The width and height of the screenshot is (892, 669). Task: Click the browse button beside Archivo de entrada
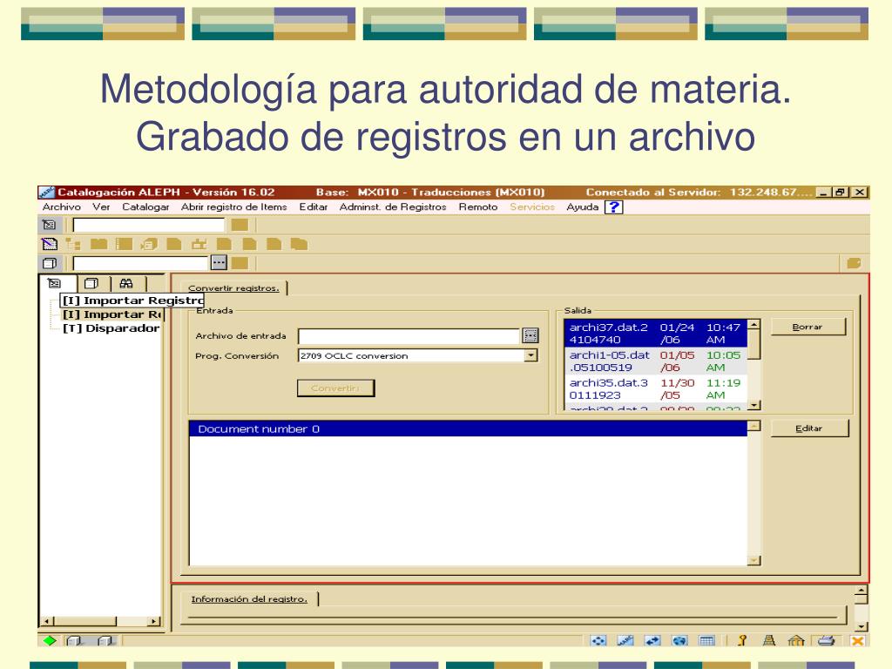point(530,335)
